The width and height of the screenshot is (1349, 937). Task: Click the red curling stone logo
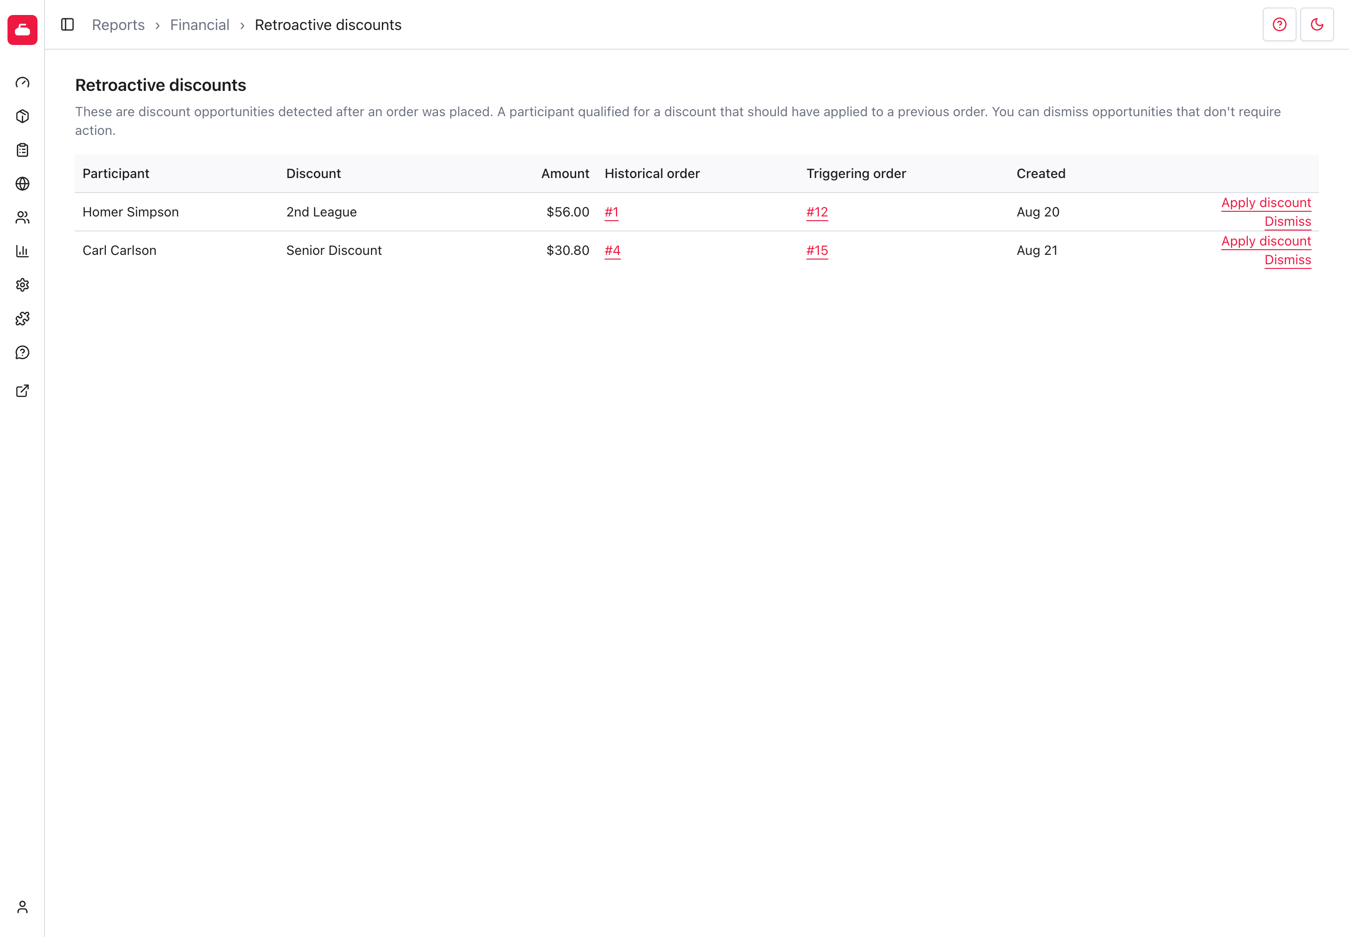pyautogui.click(x=22, y=30)
